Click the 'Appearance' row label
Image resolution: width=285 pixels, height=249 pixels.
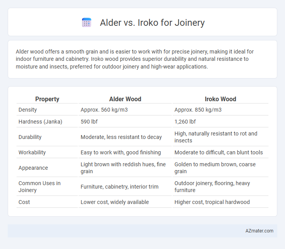point(33,168)
